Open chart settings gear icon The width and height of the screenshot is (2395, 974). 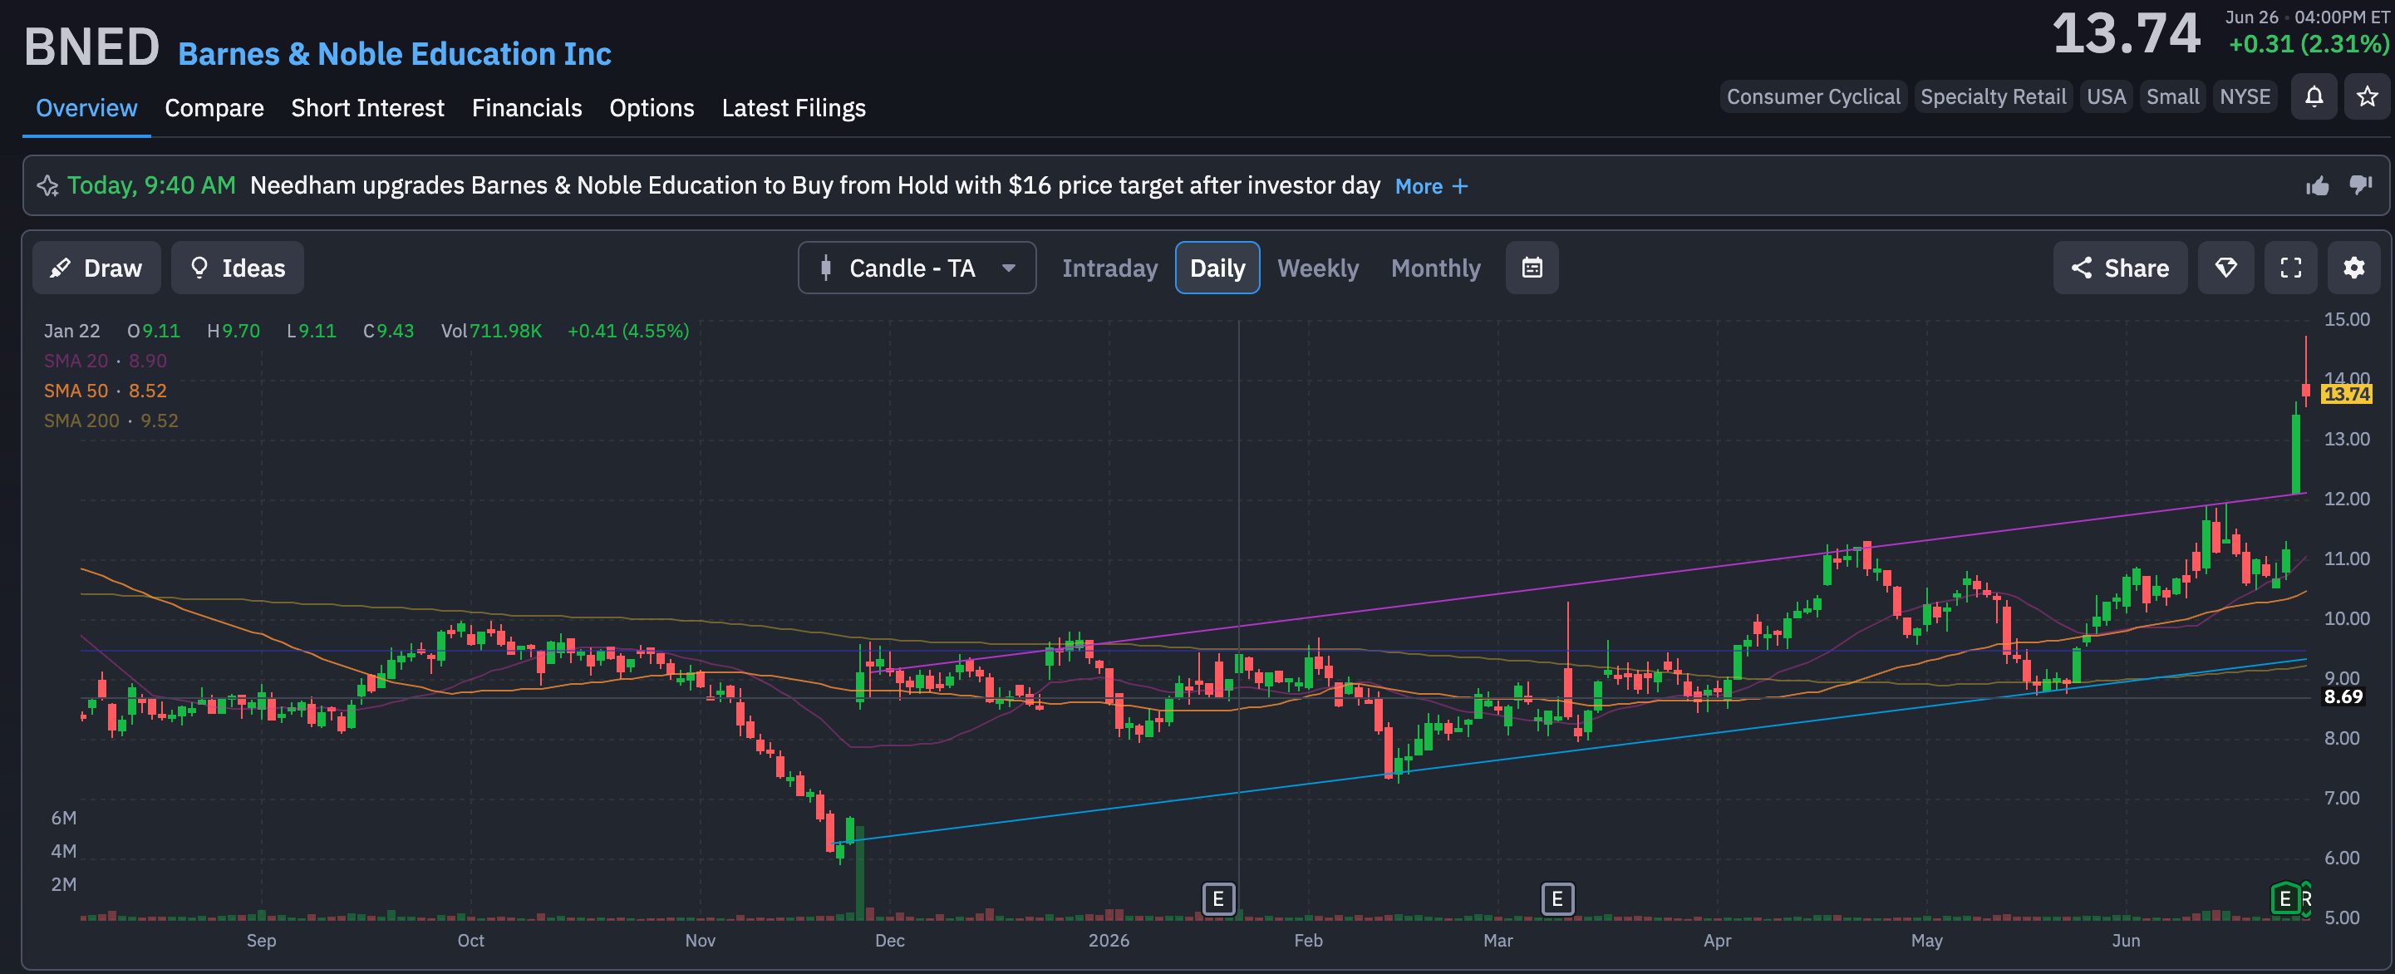[2353, 268]
